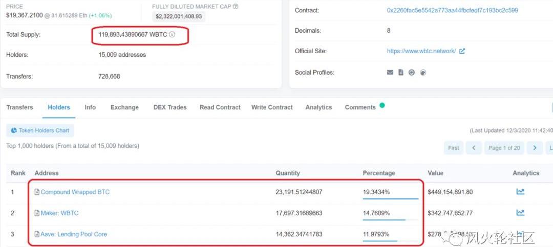Click the Top 1,000 holders summary text
Viewport: 553px width, 247px height.
pos(73,146)
